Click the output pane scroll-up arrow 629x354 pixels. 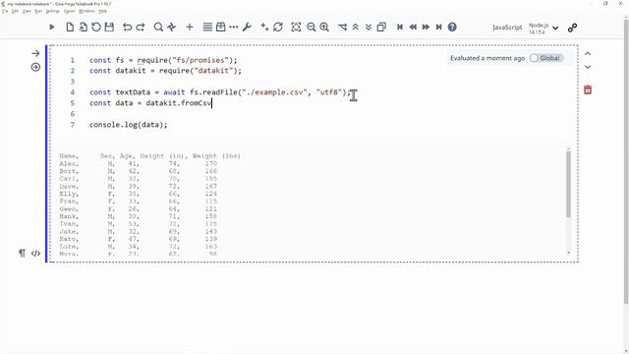coord(568,148)
